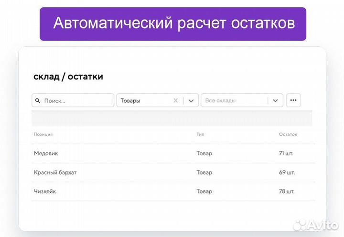Click the Позиция column header
This screenshot has height=237, width=344.
point(43,134)
